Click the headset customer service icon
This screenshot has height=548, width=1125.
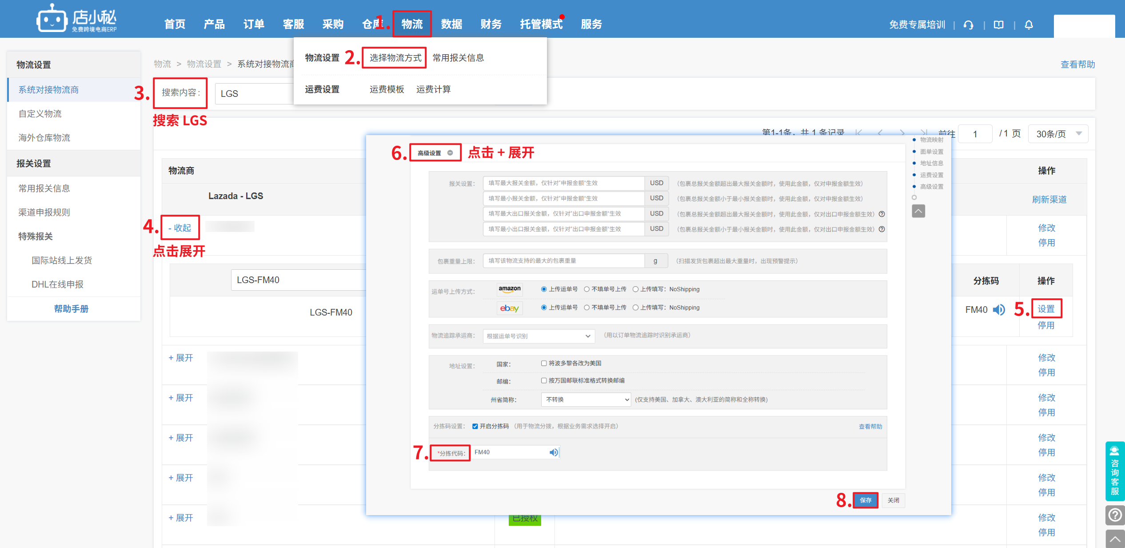969,25
